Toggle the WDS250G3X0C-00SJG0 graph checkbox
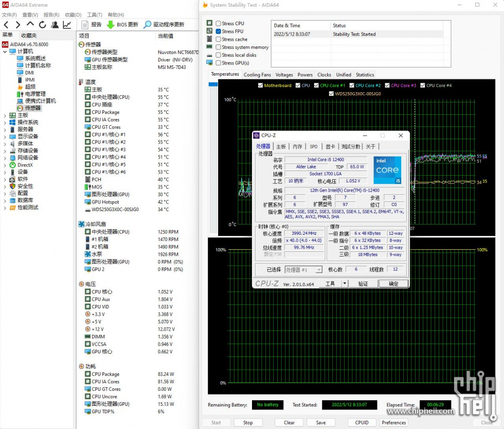The image size is (504, 429). pyautogui.click(x=331, y=94)
